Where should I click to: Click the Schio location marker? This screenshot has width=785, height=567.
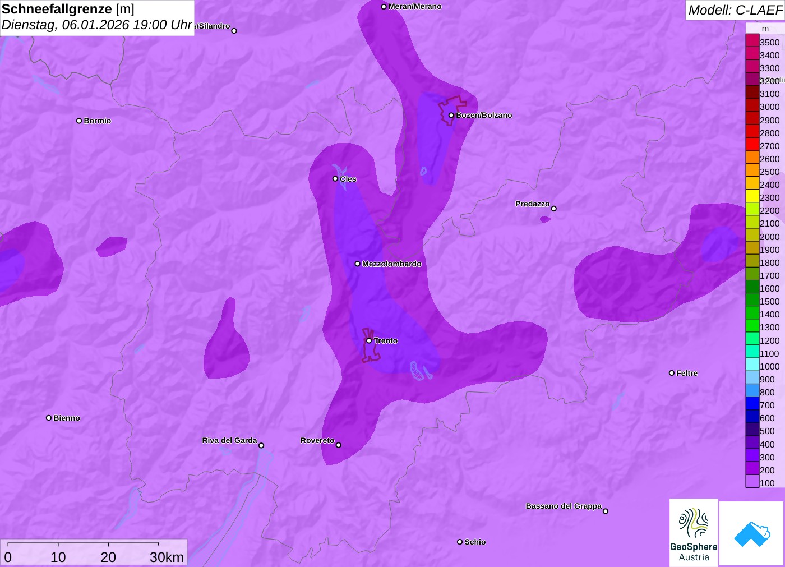[460, 542]
